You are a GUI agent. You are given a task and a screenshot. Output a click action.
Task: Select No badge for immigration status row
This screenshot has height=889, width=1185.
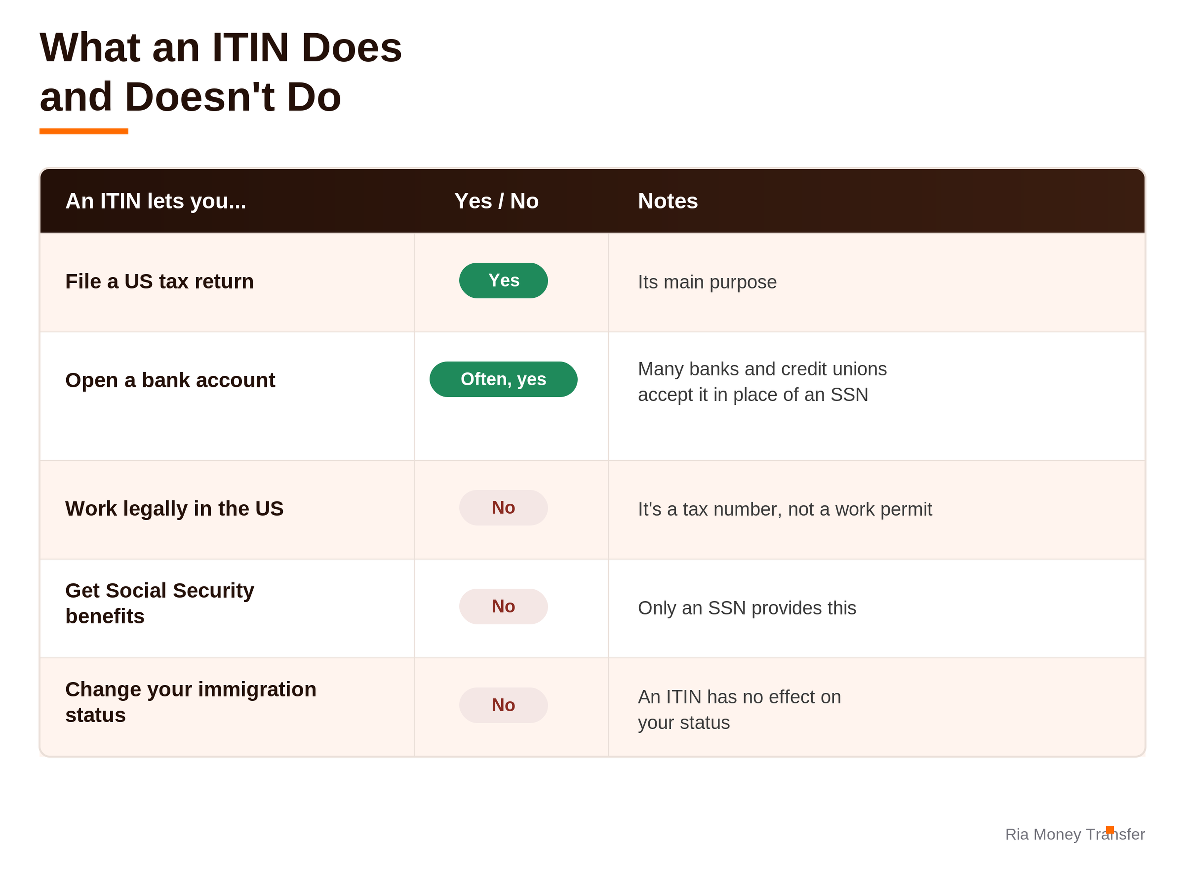click(503, 705)
